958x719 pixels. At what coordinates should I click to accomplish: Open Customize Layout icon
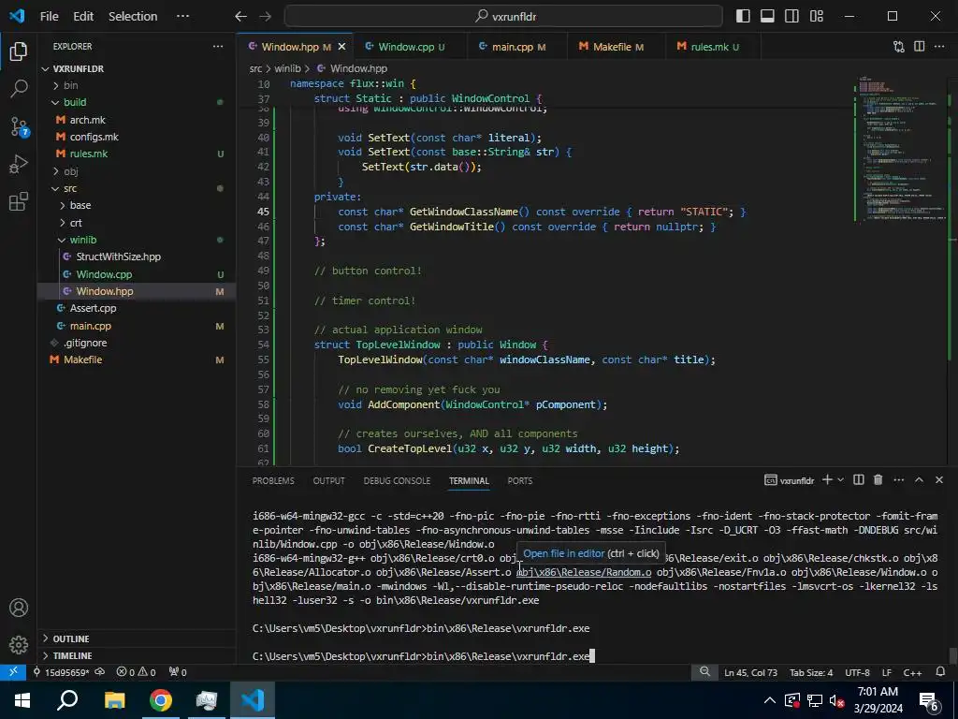coord(816,16)
